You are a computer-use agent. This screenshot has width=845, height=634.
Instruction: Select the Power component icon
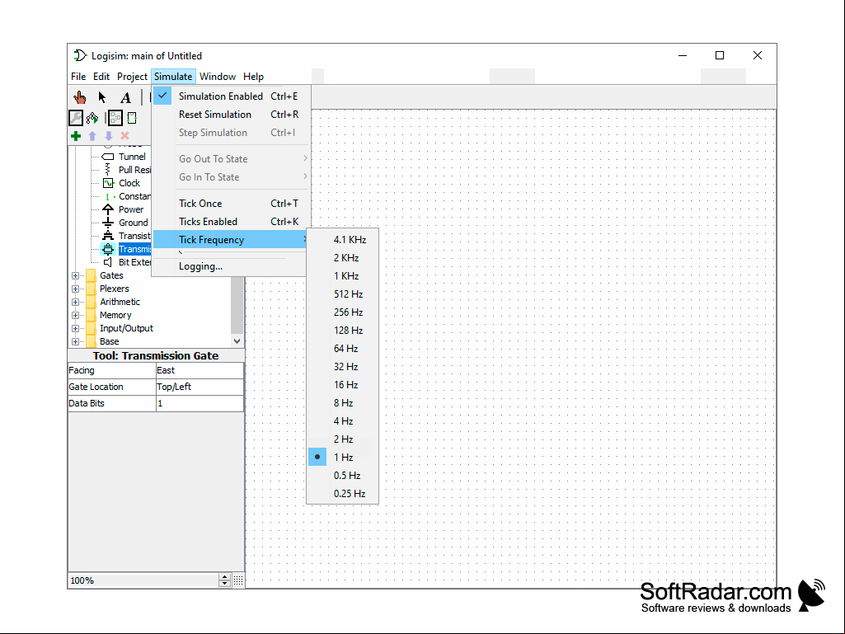(108, 209)
